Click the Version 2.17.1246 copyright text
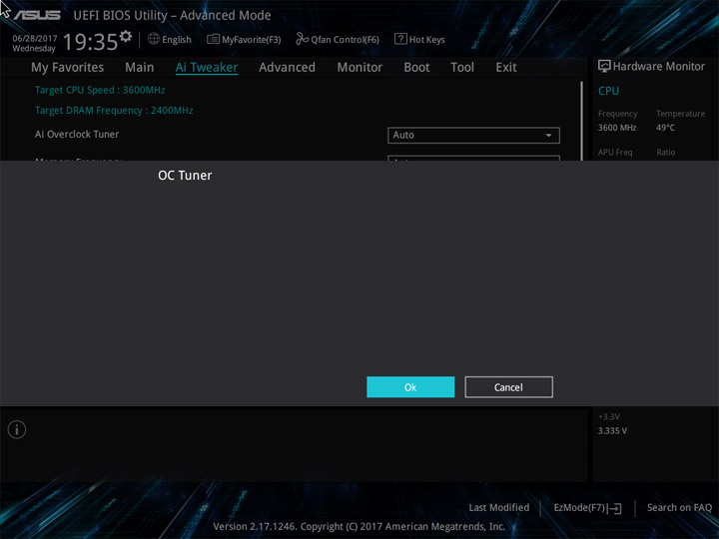The width and height of the screenshot is (719, 539). [x=359, y=527]
